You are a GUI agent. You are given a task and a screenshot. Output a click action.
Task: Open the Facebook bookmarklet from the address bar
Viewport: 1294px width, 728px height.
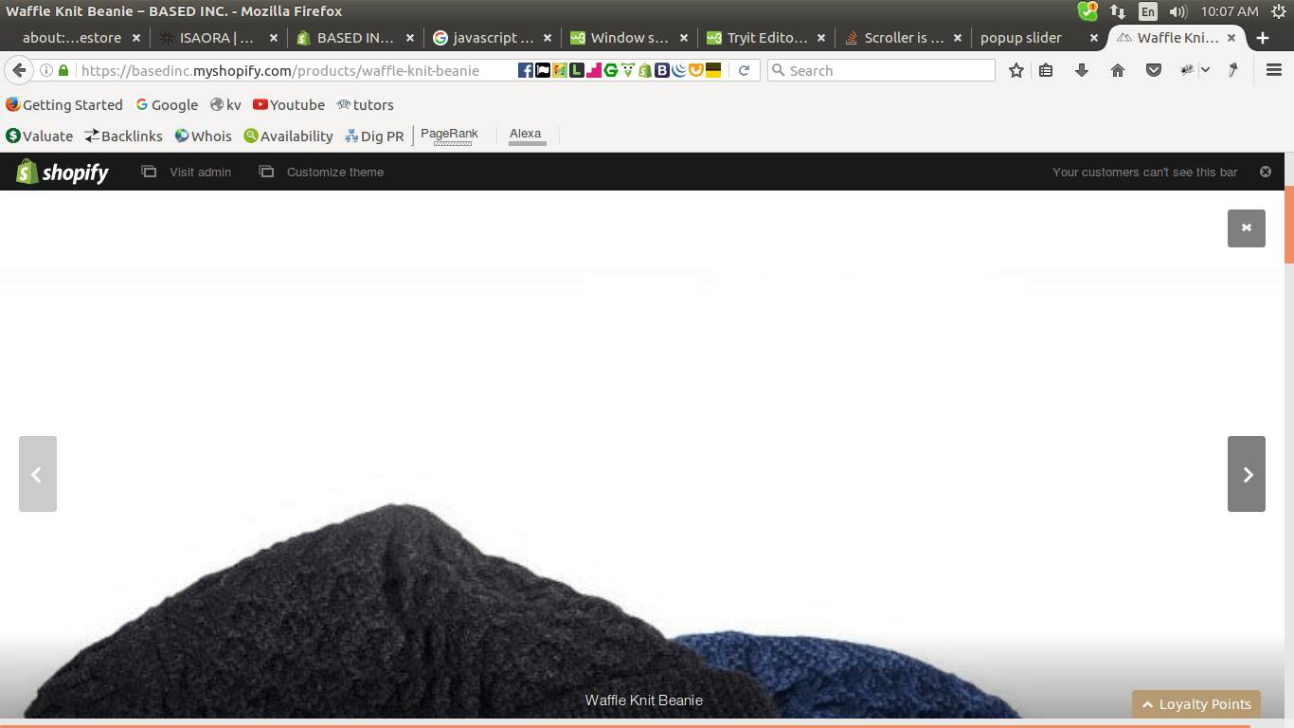tap(526, 69)
